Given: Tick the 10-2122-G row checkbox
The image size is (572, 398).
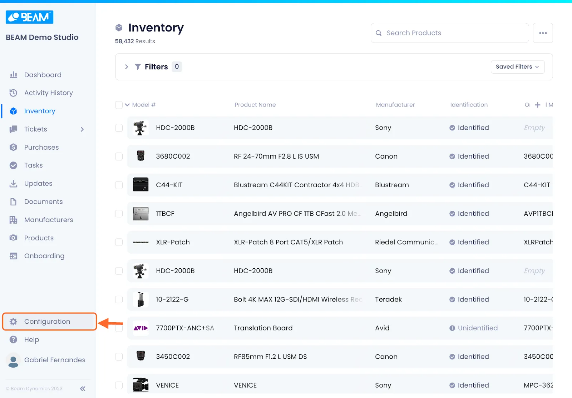Looking at the screenshot, I should point(119,299).
